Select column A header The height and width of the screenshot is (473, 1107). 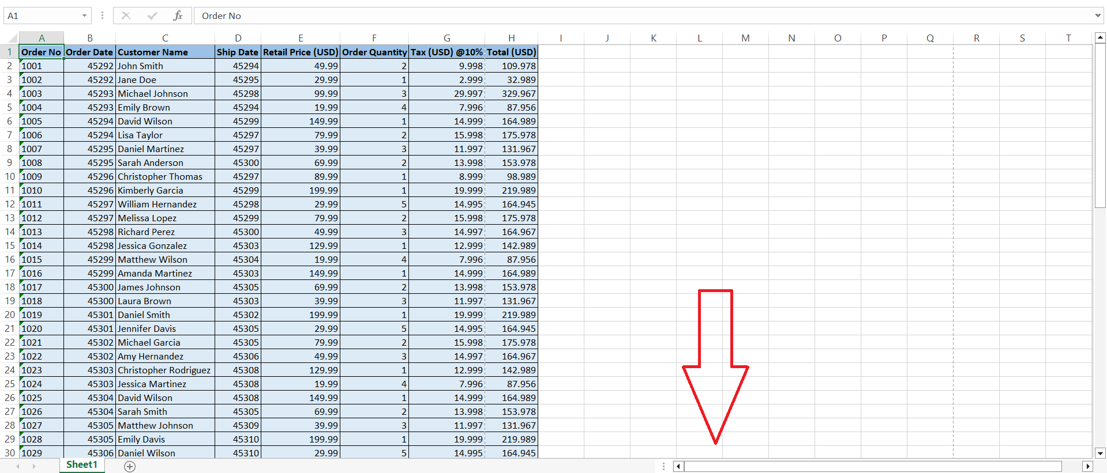point(42,38)
